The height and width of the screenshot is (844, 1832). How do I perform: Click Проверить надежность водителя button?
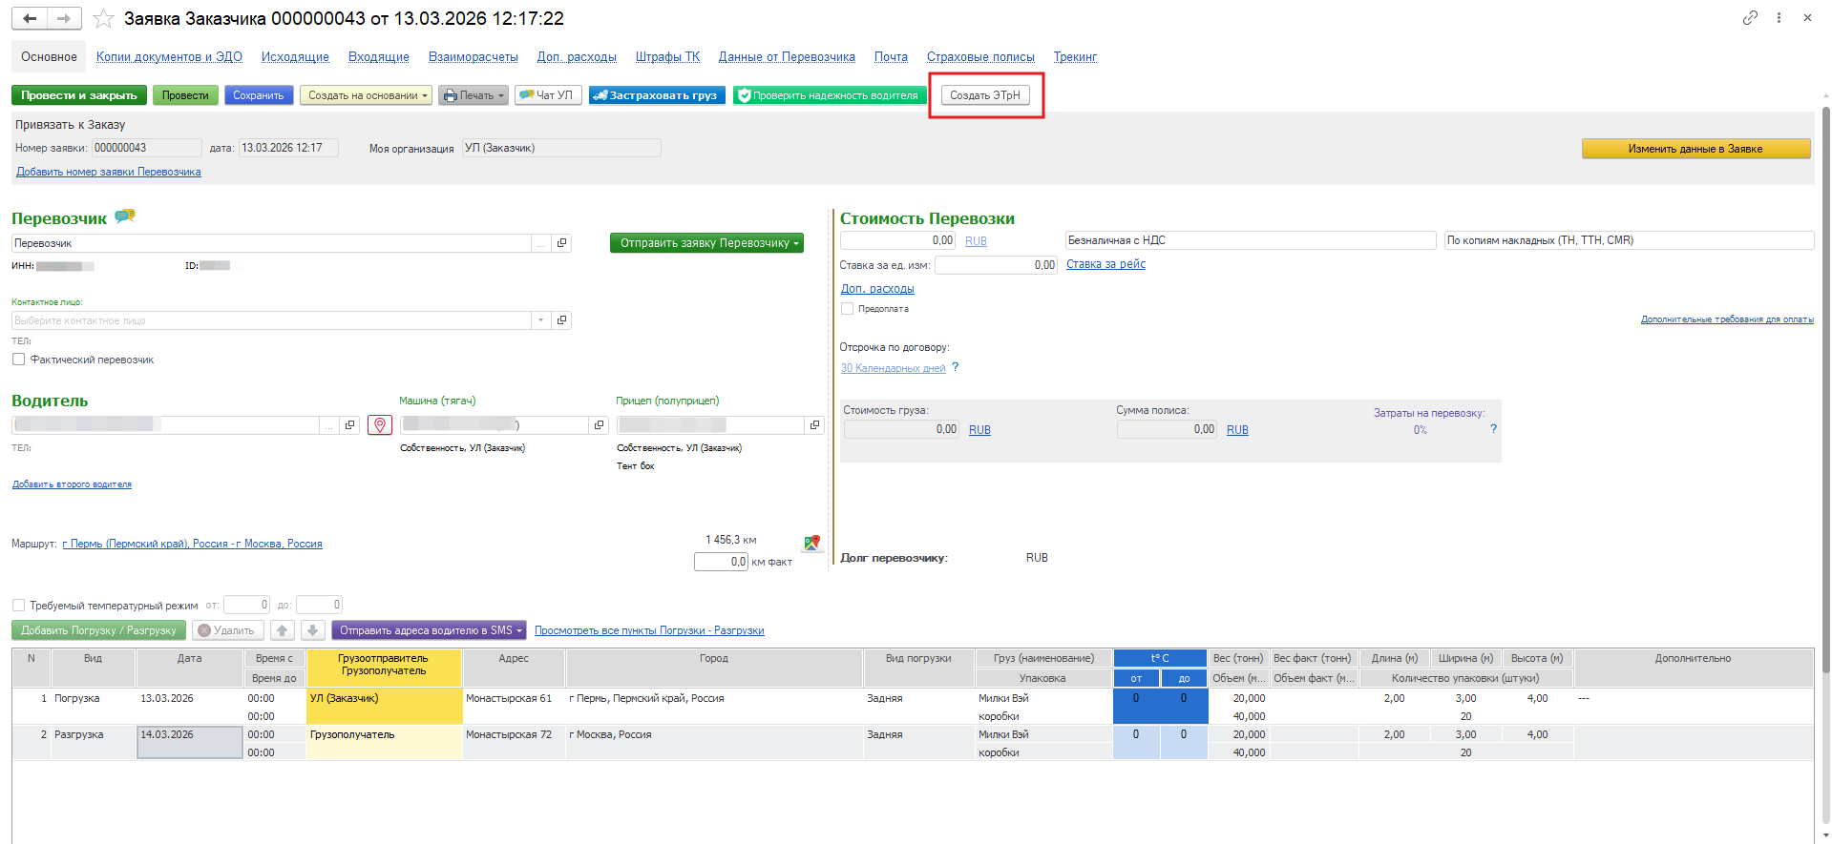830,95
